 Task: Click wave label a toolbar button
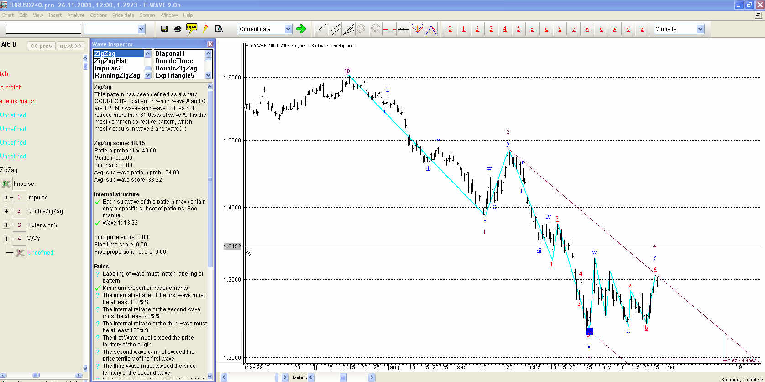(546, 29)
